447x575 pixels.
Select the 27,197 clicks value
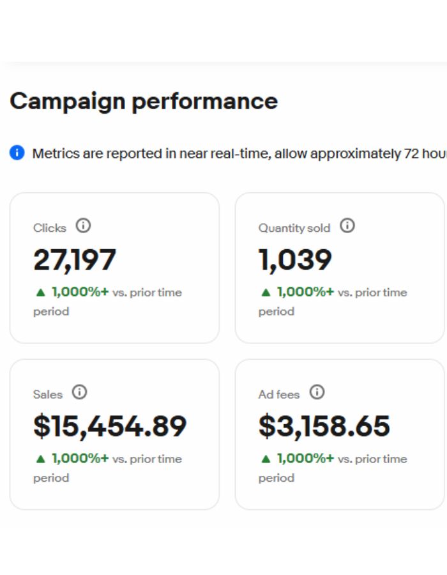pyautogui.click(x=75, y=260)
